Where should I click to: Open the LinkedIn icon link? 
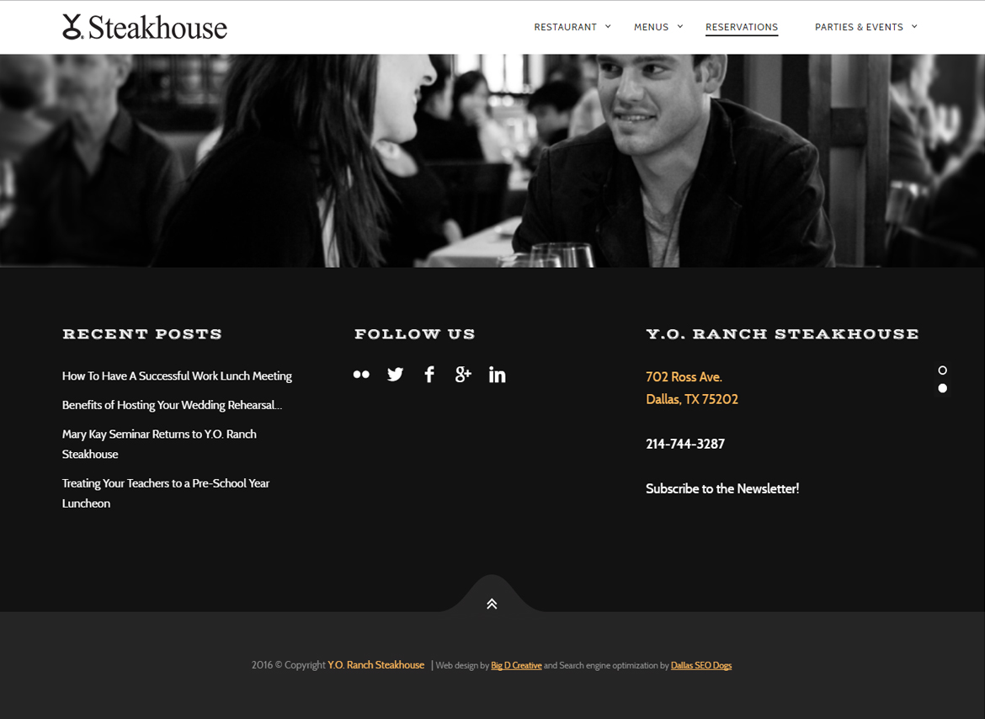click(x=497, y=375)
